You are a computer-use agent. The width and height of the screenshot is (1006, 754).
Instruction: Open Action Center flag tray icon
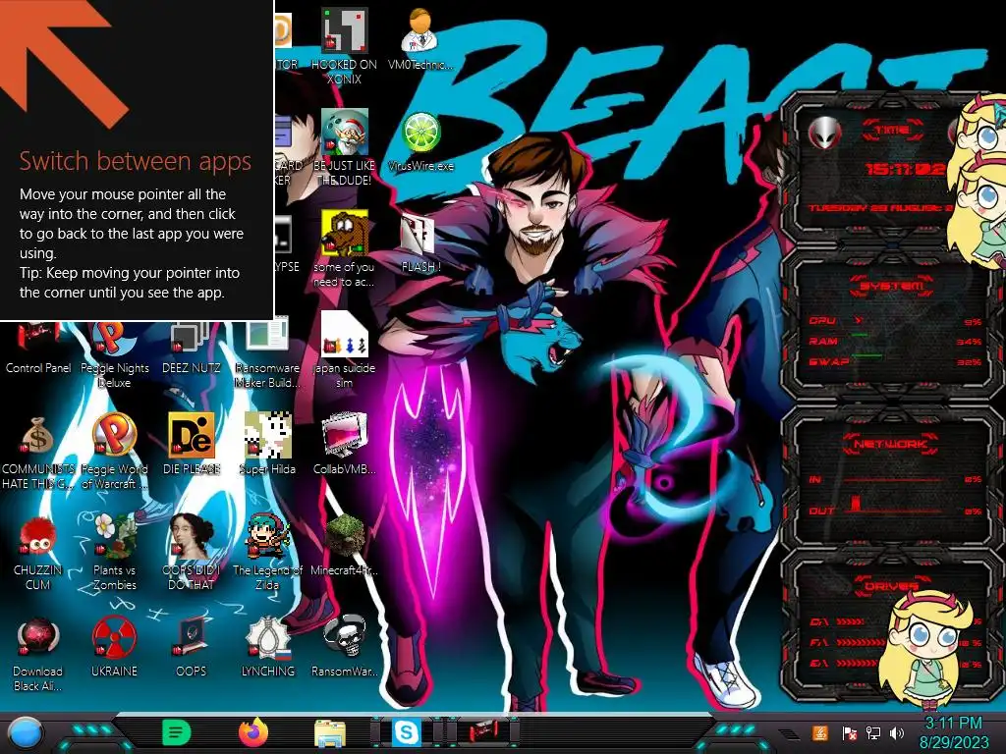pyautogui.click(x=850, y=732)
